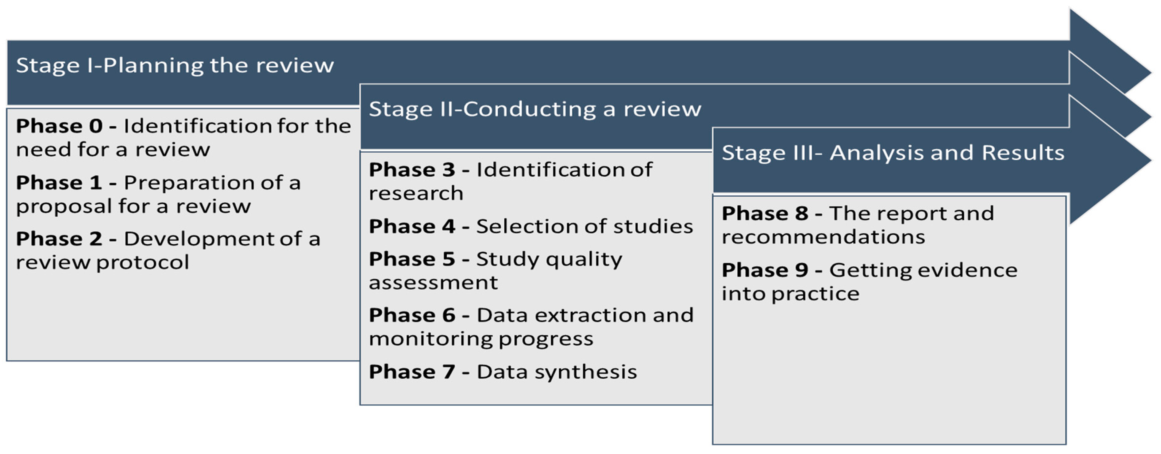Click the Stage III- Analysis and Results heading
This screenshot has width=1161, height=454.
[893, 153]
